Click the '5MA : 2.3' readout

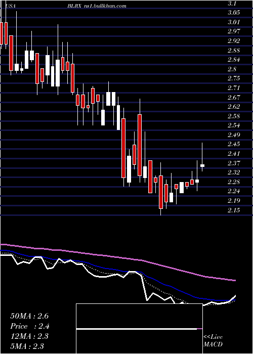27,346
